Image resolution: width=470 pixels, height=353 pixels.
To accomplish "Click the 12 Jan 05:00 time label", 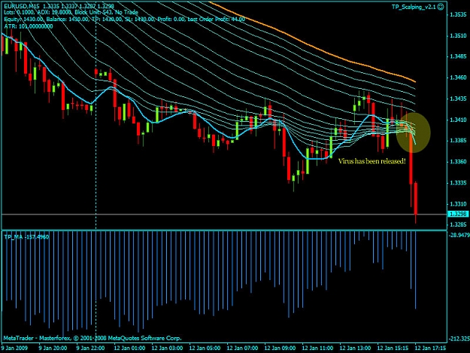I will click(x=205, y=348).
